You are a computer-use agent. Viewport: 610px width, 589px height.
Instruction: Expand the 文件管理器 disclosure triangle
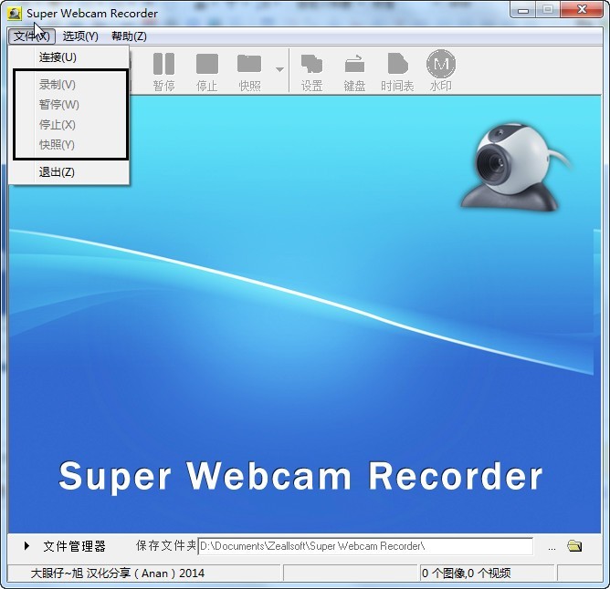(26, 546)
